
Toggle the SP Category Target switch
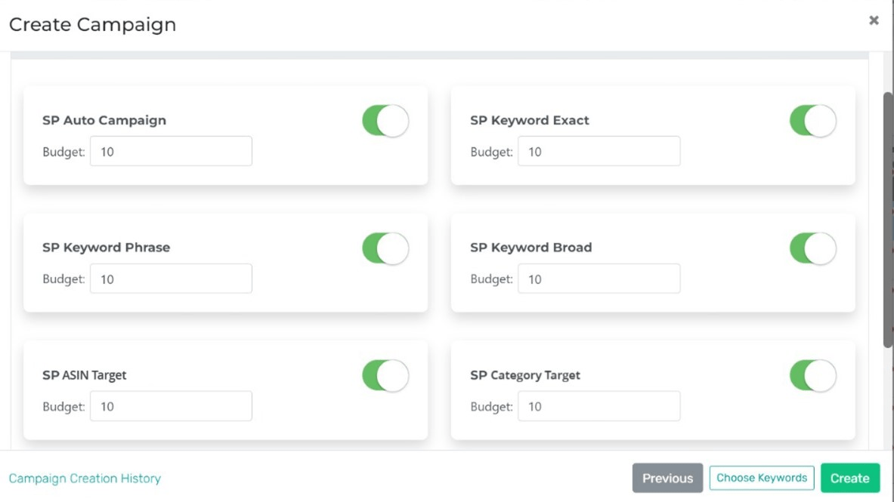coord(813,375)
